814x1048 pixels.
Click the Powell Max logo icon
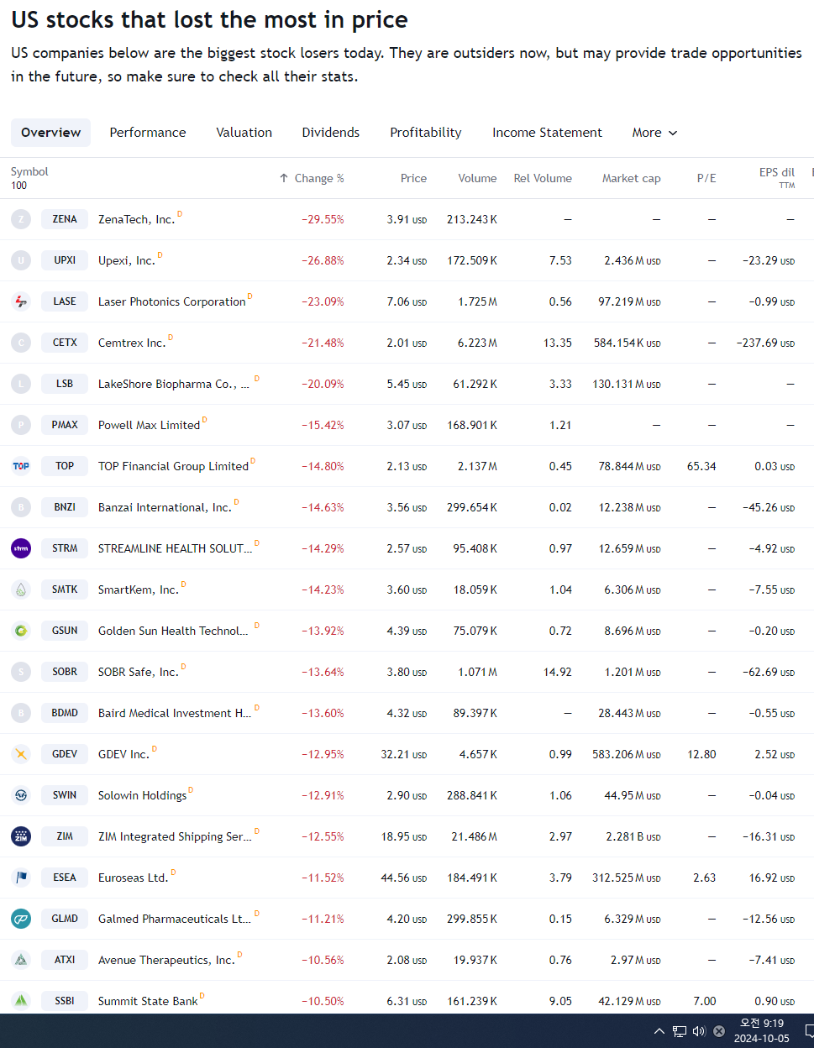pyautogui.click(x=21, y=425)
